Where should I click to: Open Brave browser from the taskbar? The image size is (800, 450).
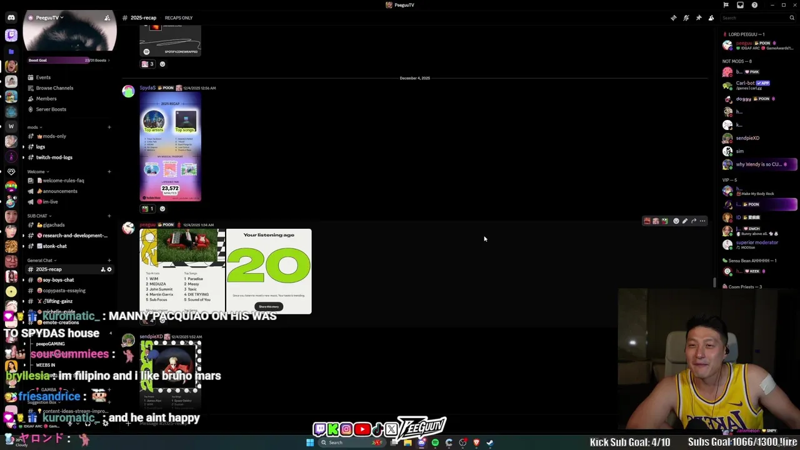pos(476,442)
